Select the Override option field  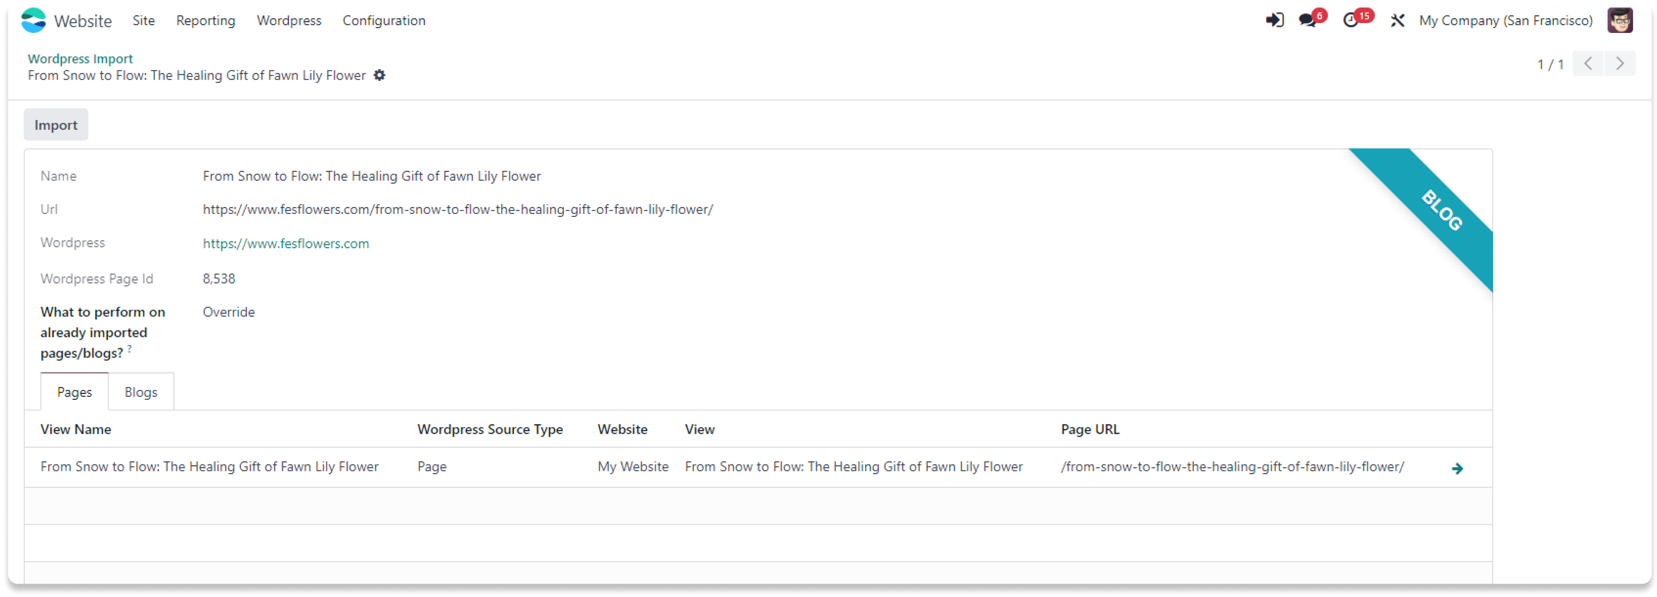[228, 312]
